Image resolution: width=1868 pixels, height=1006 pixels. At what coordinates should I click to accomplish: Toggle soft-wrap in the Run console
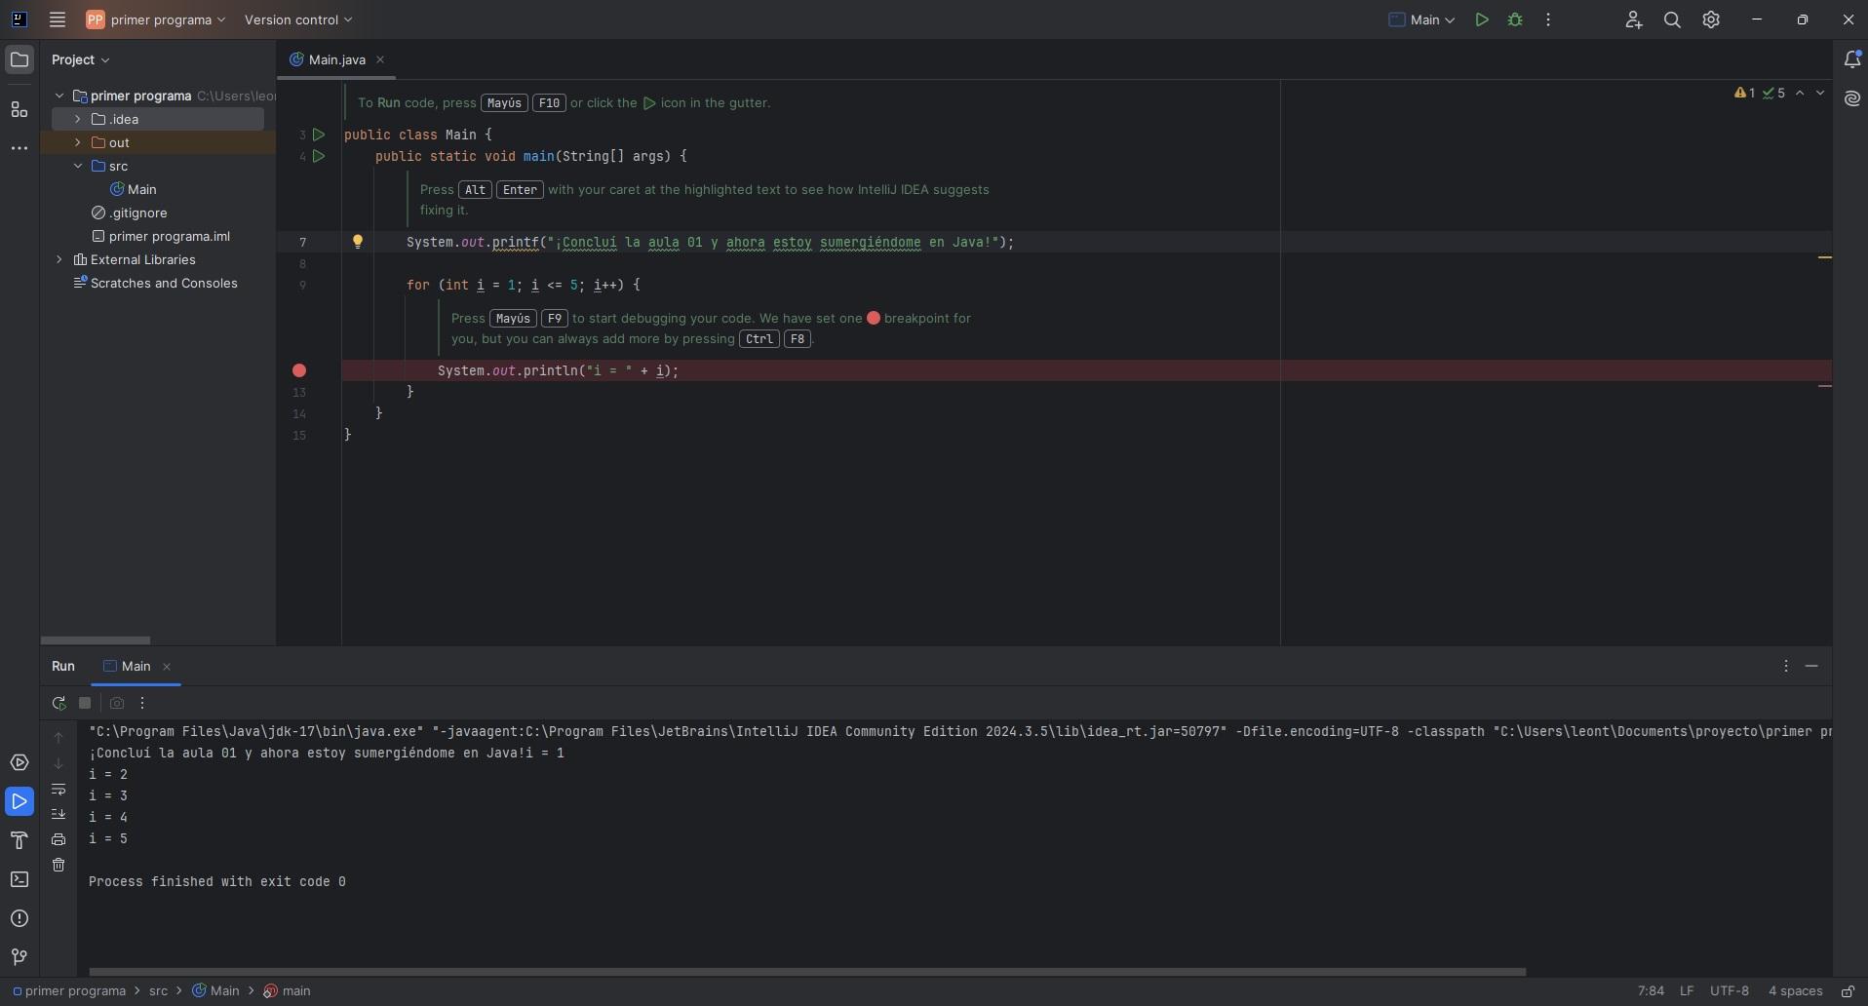58,789
